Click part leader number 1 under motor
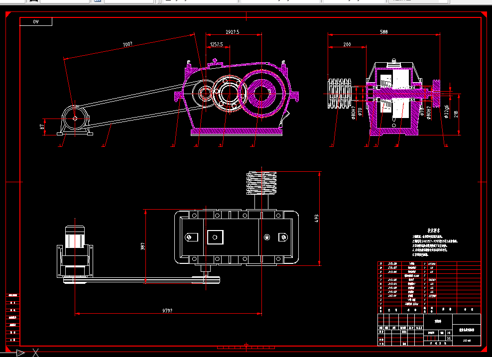The image size is (492, 357). point(60,145)
